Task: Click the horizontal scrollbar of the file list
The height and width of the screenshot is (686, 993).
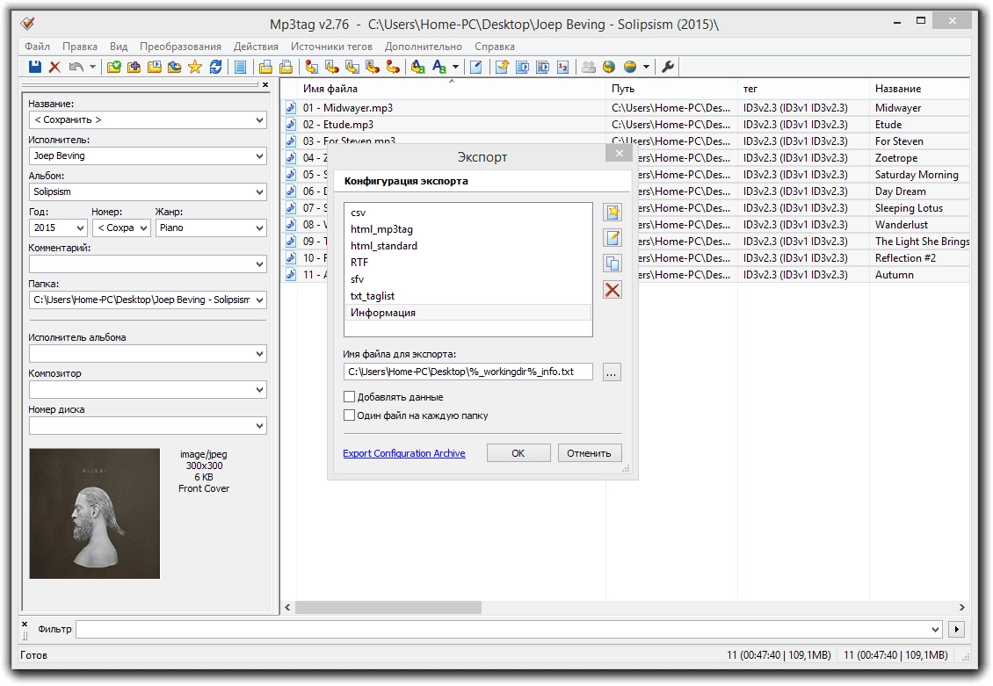Action: (x=388, y=608)
